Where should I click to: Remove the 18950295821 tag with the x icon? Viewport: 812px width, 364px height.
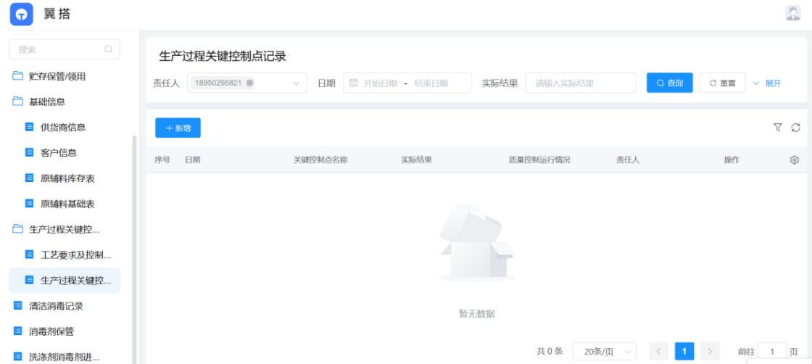(x=250, y=83)
